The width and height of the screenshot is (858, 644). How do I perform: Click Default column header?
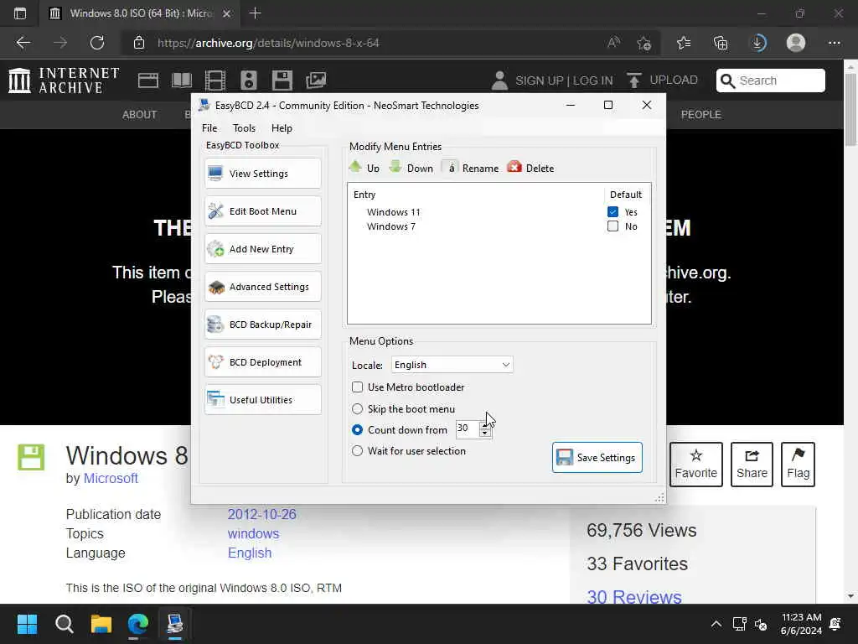(625, 195)
